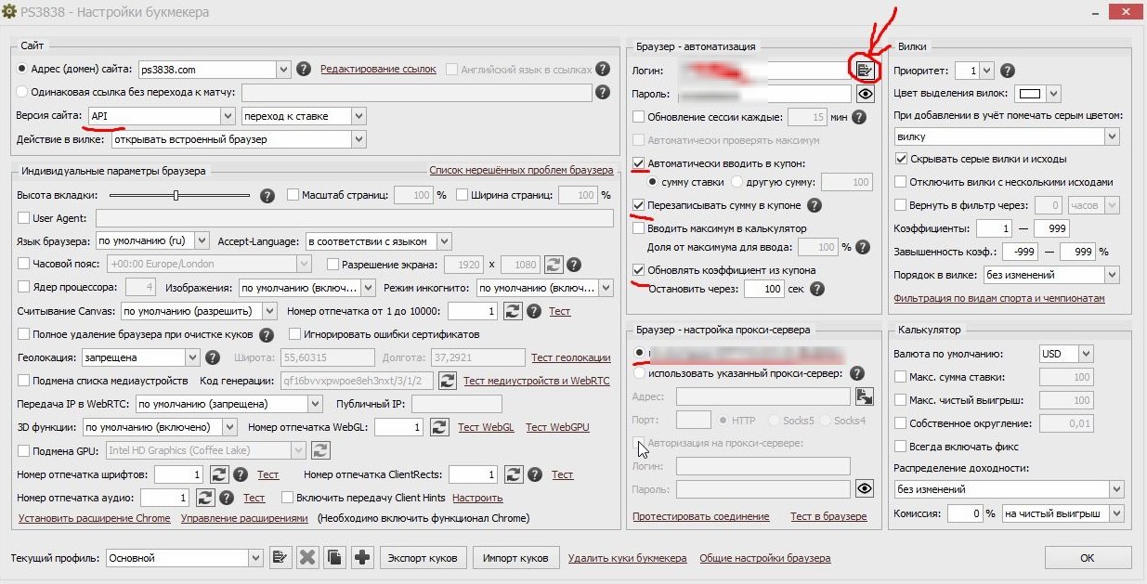Click help icon next to Английский язык в ссылках
The width and height of the screenshot is (1147, 584).
pos(603,69)
